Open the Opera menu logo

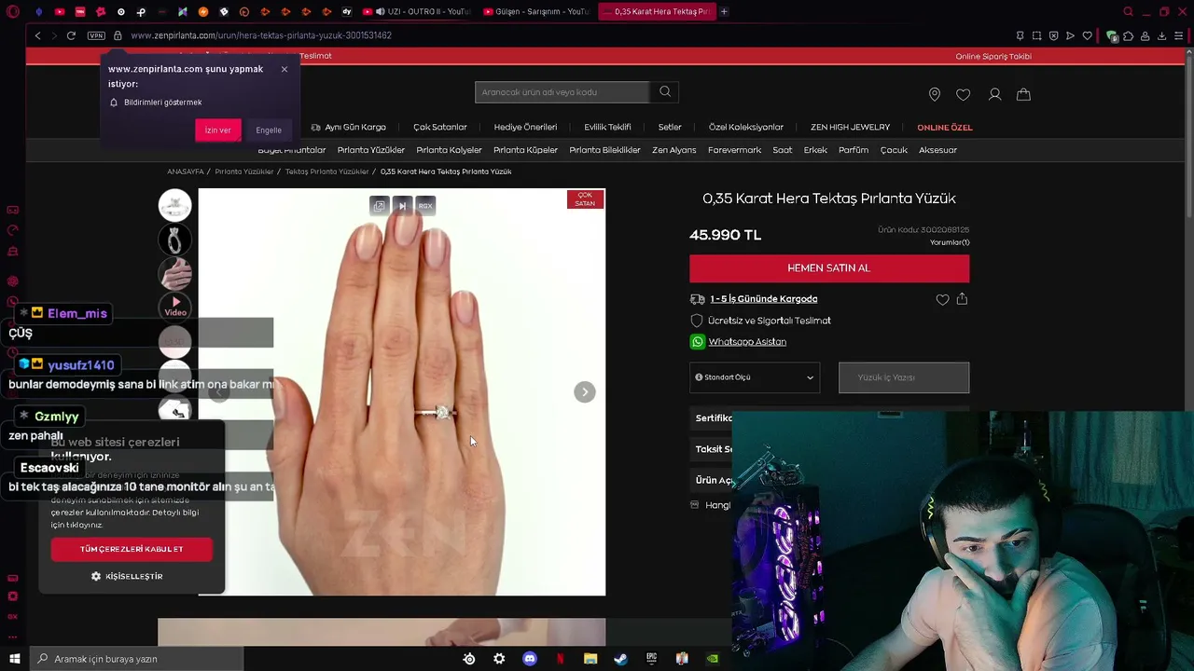pos(13,11)
